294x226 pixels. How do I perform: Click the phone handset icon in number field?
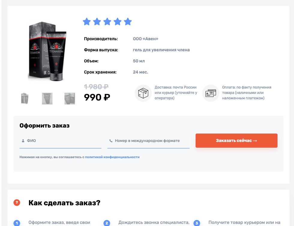pos(111,141)
